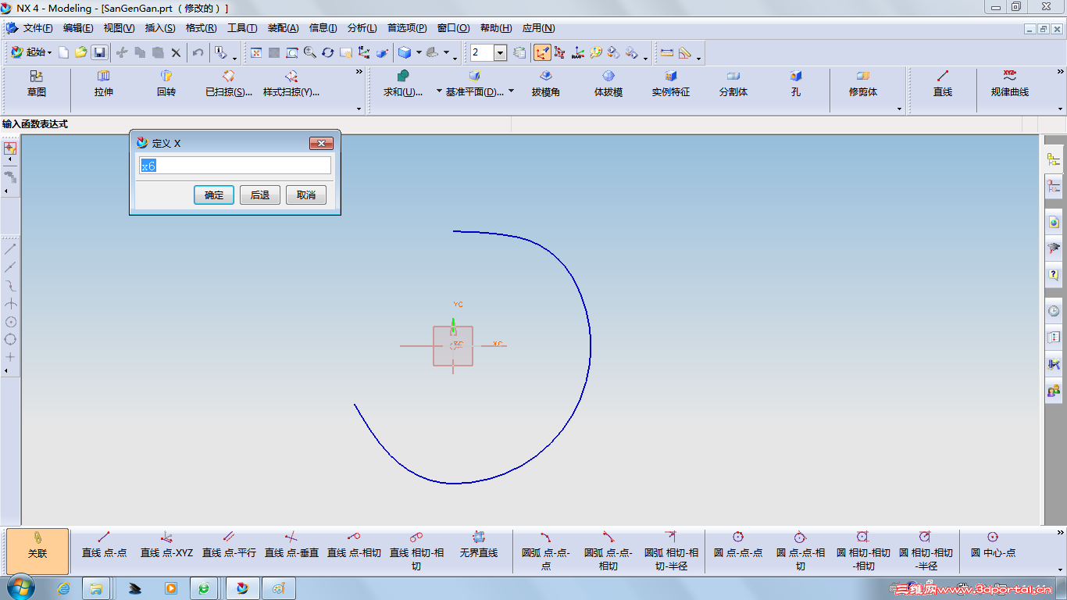1067x600 pixels.
Task: Click the Delete (X) toolbar icon
Action: point(176,52)
